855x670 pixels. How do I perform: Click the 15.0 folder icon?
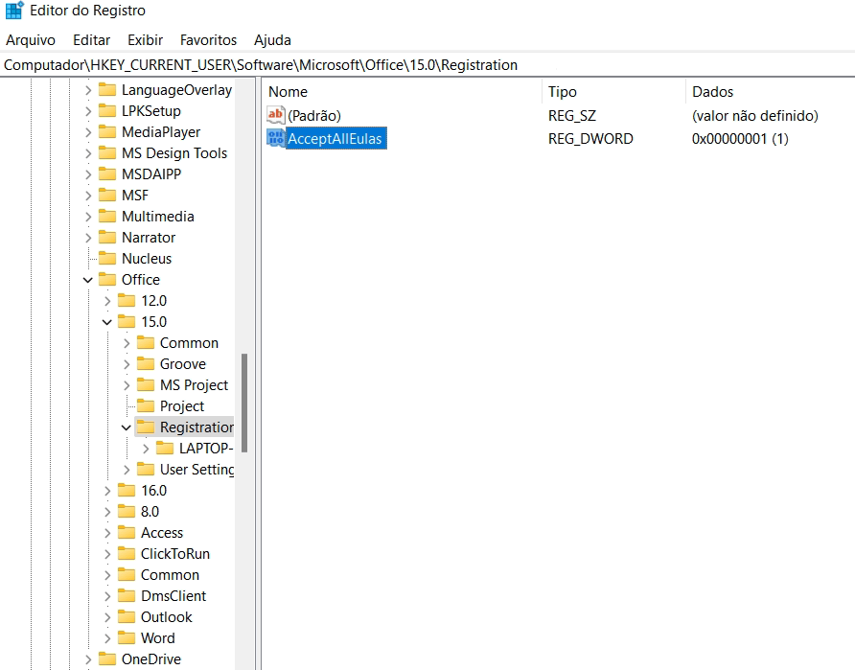(x=127, y=322)
